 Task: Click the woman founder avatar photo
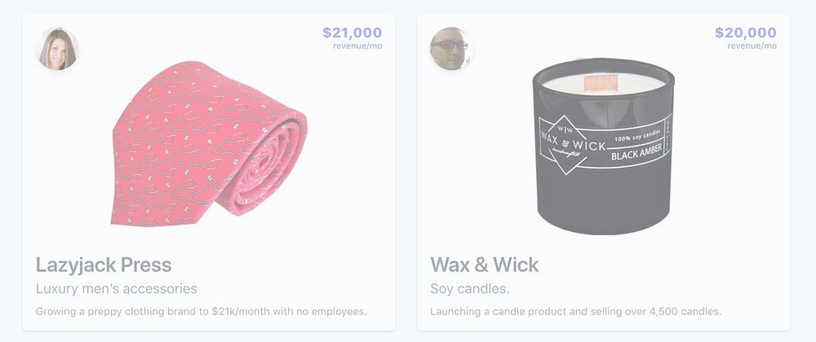[57, 49]
